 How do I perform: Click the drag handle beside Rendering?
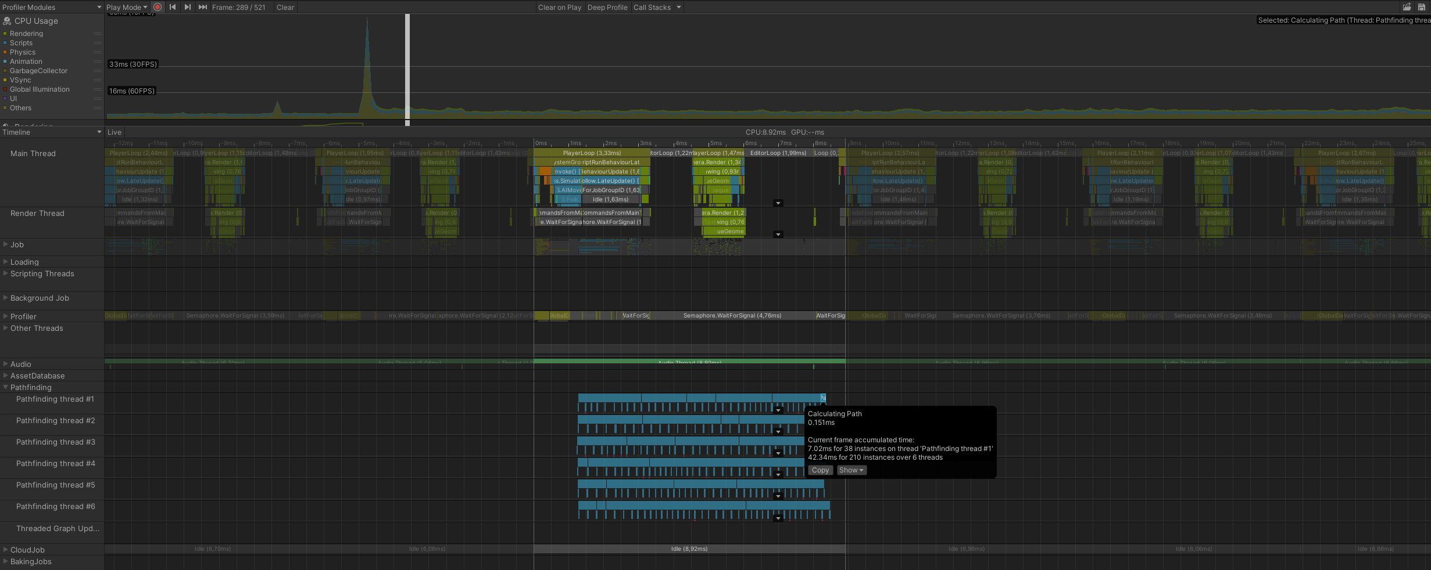(x=98, y=34)
